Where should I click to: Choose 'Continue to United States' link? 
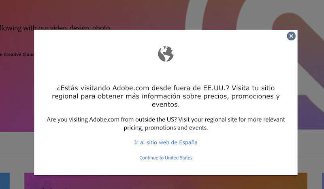[x=166, y=157]
